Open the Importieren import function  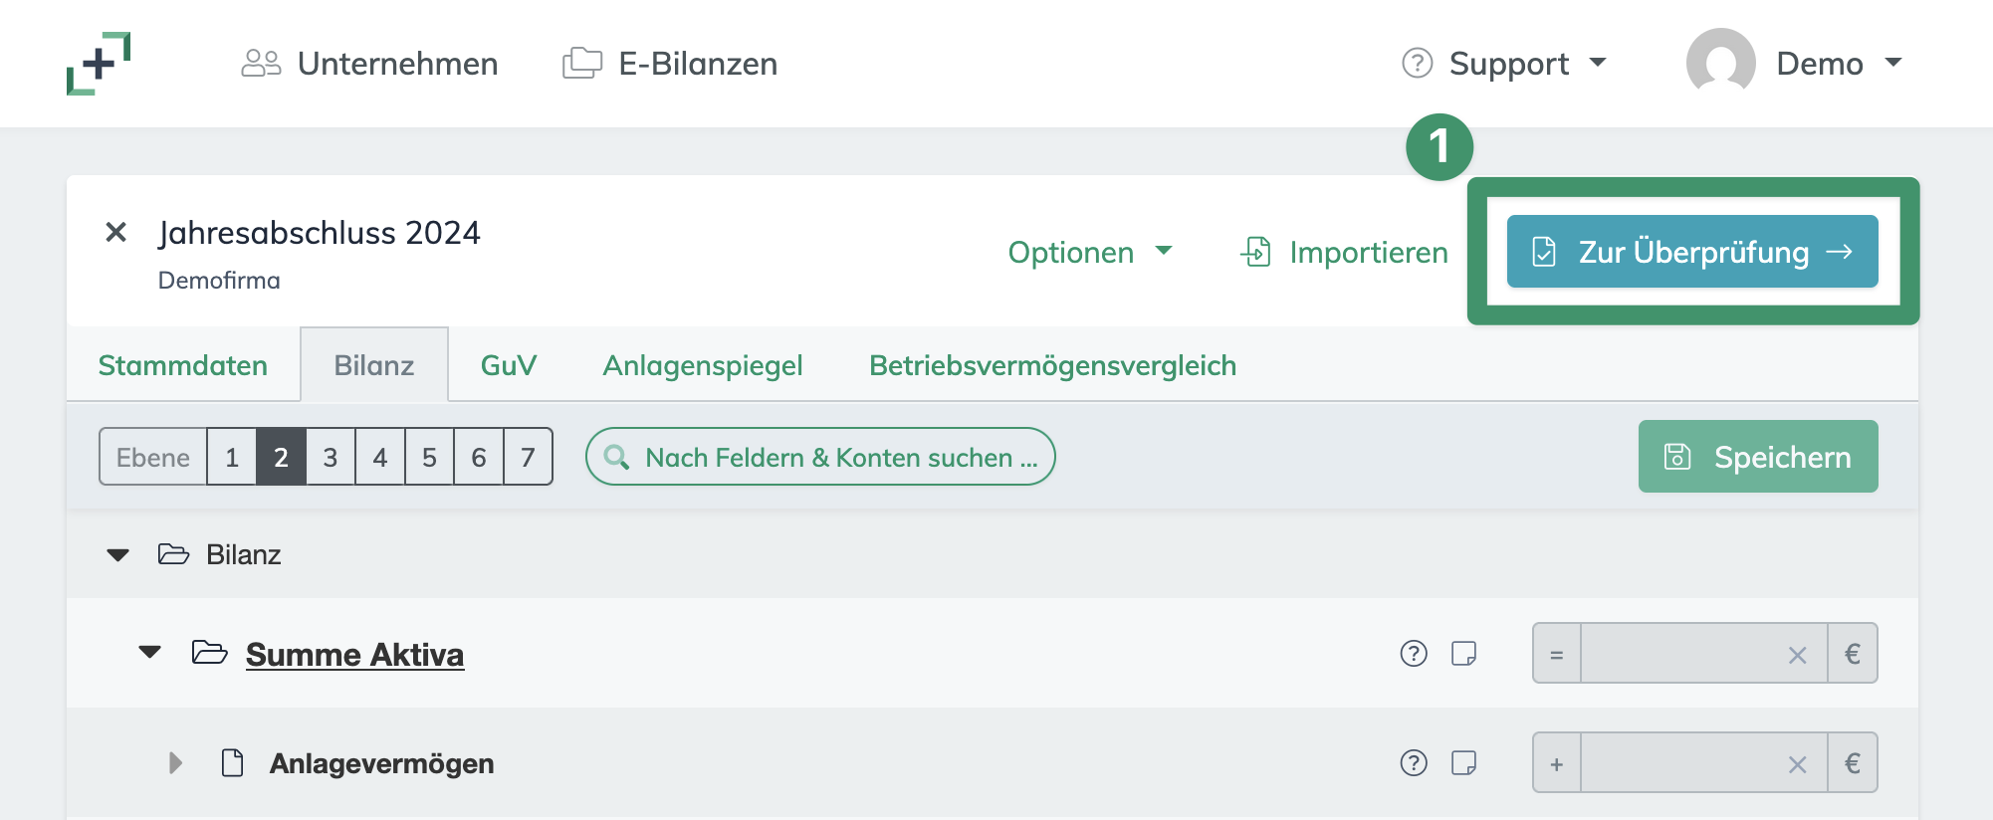click(x=1344, y=253)
